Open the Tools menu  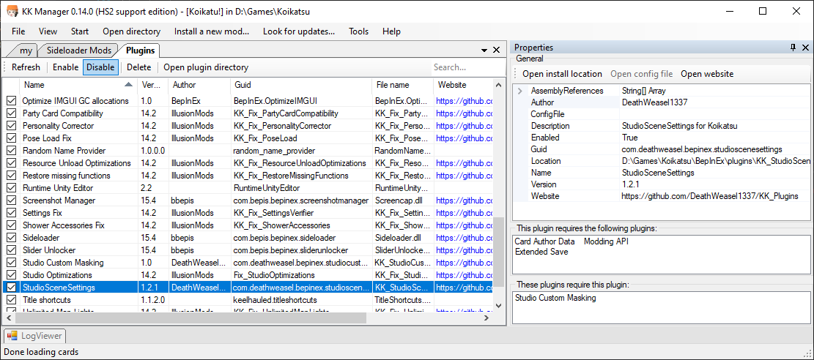tap(358, 31)
